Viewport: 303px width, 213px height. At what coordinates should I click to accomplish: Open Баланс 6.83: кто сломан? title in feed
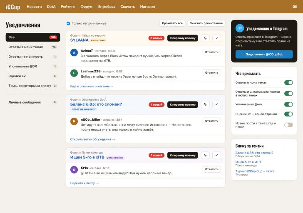[96, 104]
